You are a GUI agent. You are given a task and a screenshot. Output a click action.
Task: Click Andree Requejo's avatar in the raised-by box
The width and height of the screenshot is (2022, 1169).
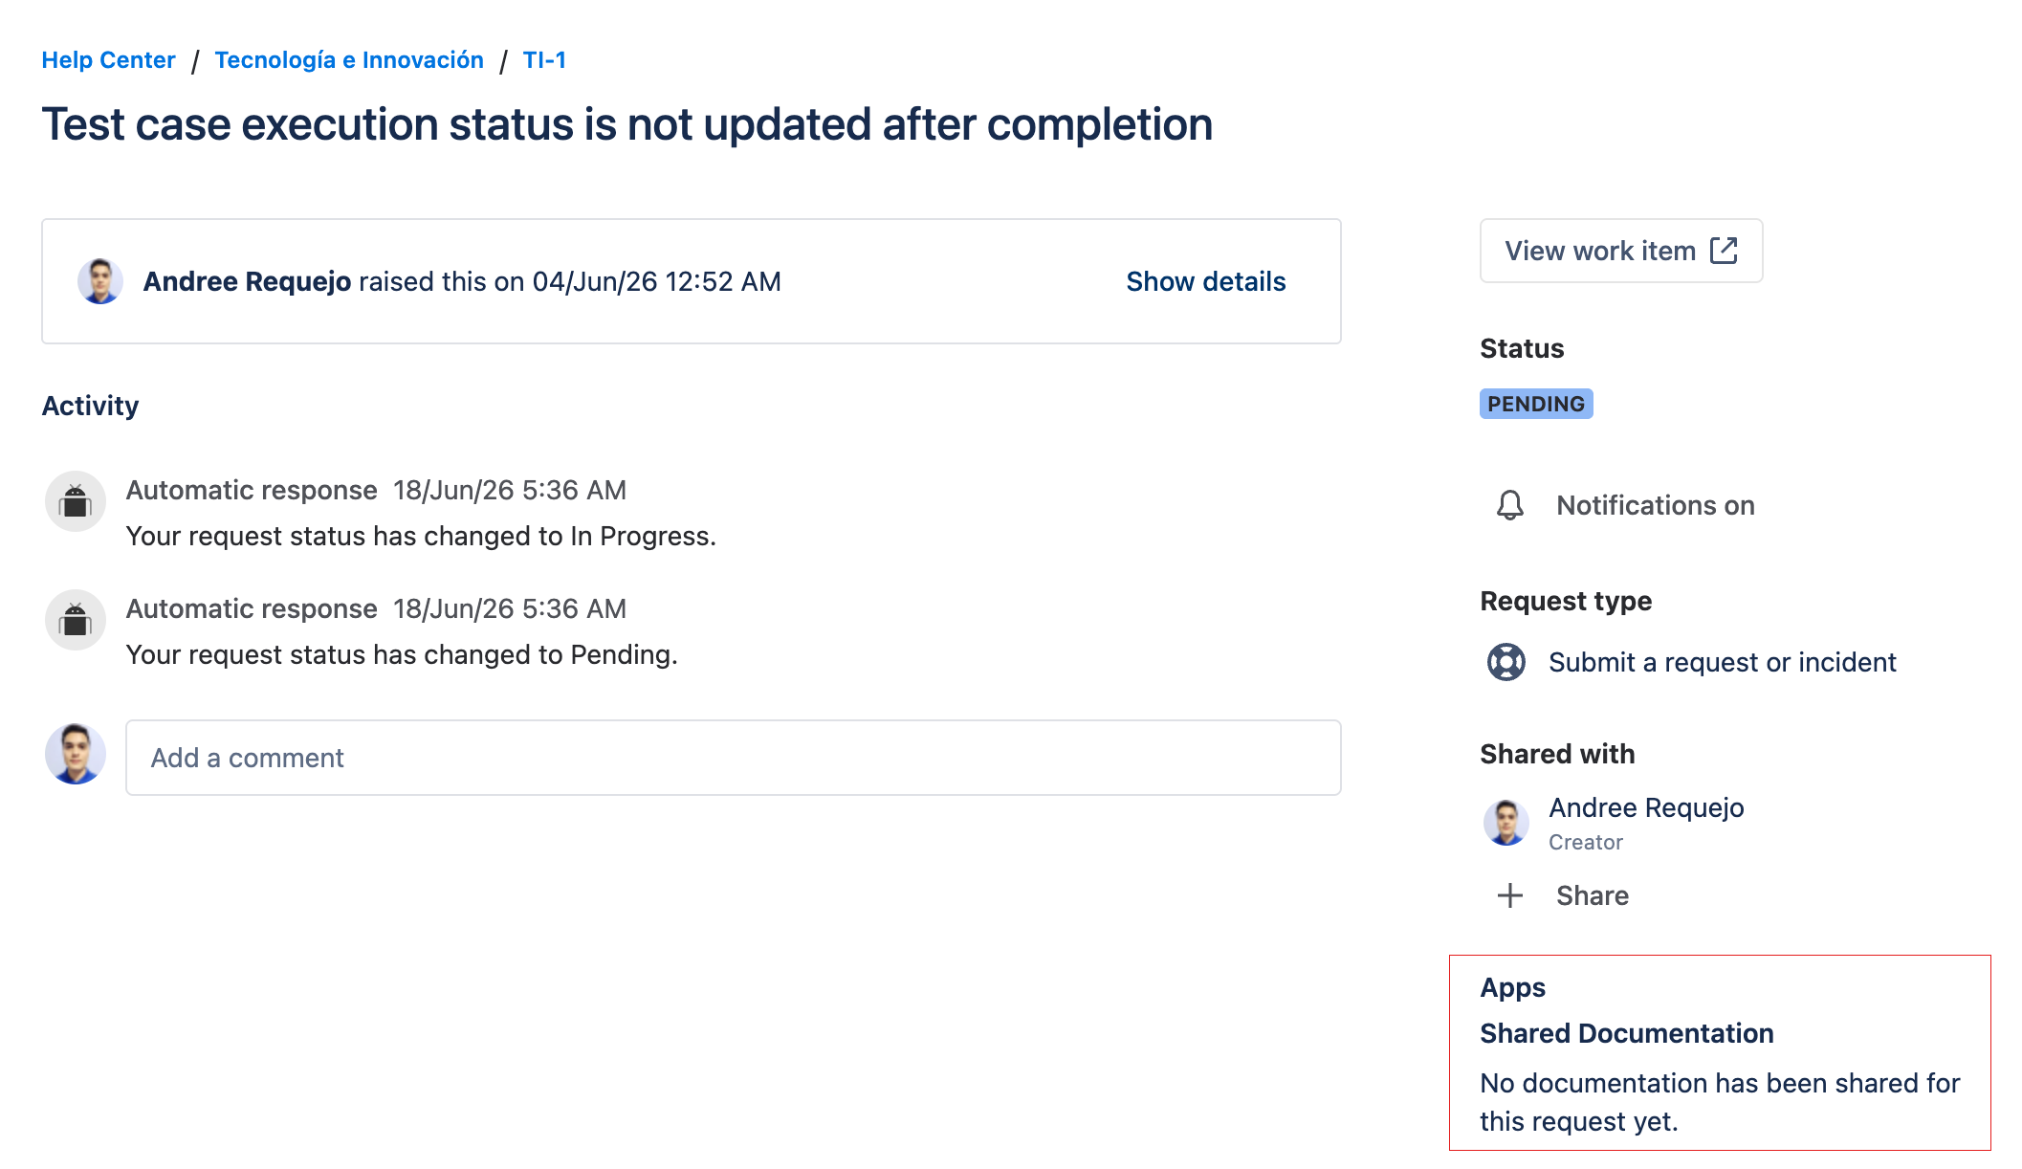(100, 281)
